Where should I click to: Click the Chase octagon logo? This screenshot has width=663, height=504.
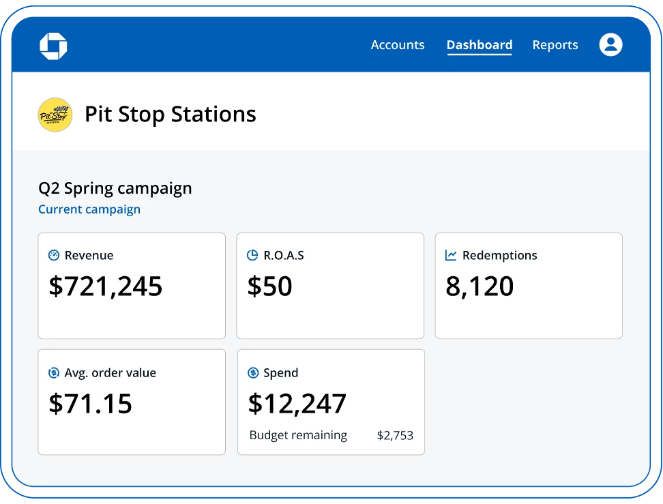click(x=53, y=46)
